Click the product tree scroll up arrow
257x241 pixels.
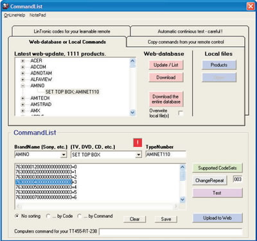tap(132, 61)
